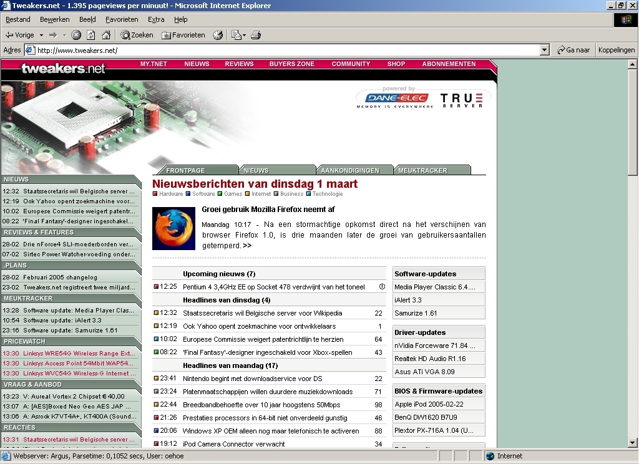This screenshot has width=639, height=464.
Task: Click the Ga naar go button
Action: point(574,50)
